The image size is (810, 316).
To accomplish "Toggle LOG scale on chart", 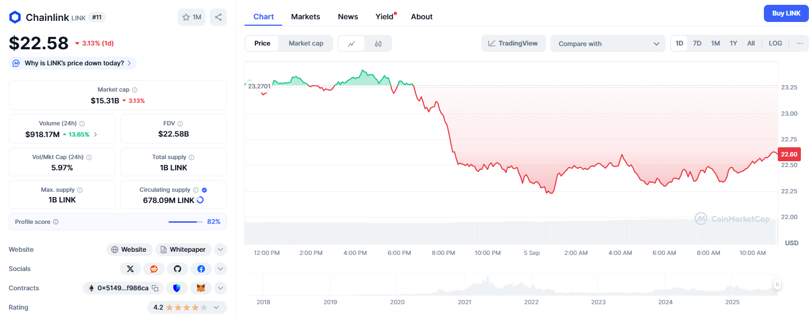I will tap(775, 43).
